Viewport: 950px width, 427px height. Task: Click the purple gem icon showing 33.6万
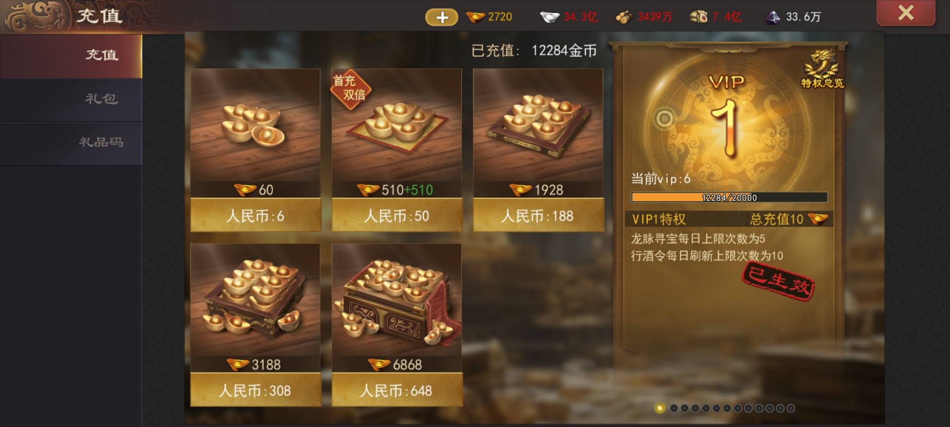(772, 17)
